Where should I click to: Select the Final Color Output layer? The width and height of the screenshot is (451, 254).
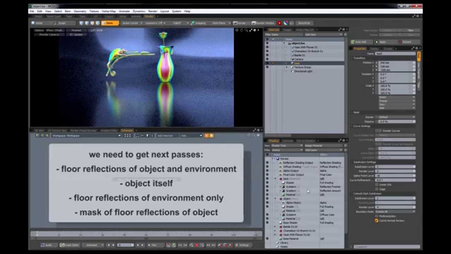(x=293, y=175)
